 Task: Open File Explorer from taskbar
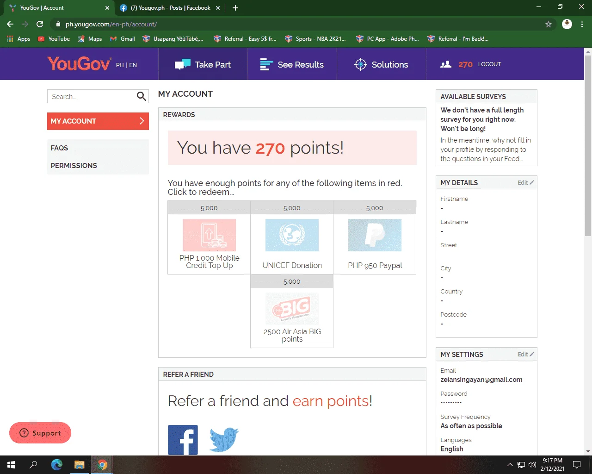(x=80, y=465)
